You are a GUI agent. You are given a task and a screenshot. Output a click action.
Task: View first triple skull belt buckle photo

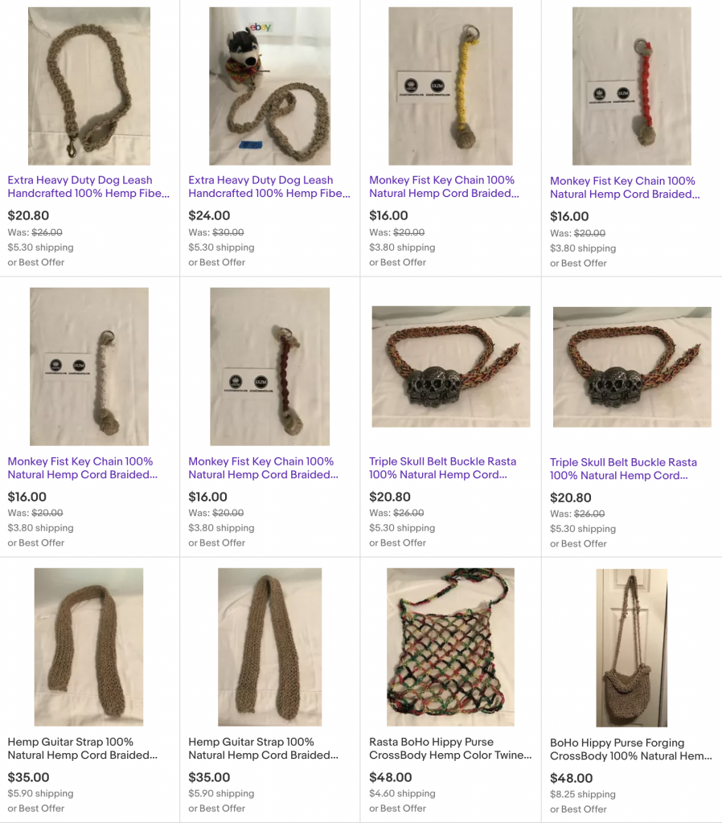click(x=451, y=366)
